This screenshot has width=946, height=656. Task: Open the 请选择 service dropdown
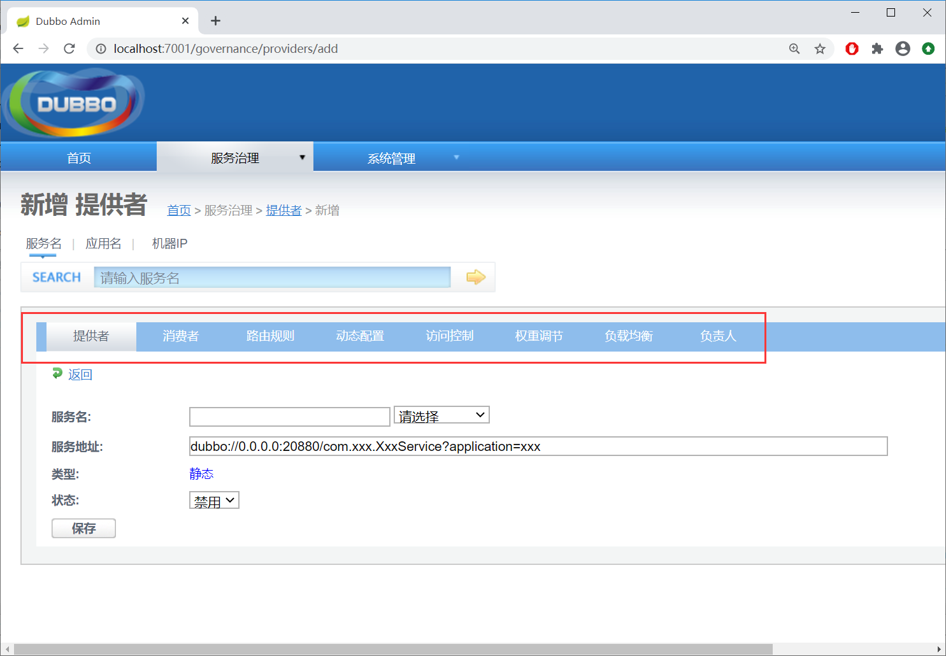coord(441,416)
